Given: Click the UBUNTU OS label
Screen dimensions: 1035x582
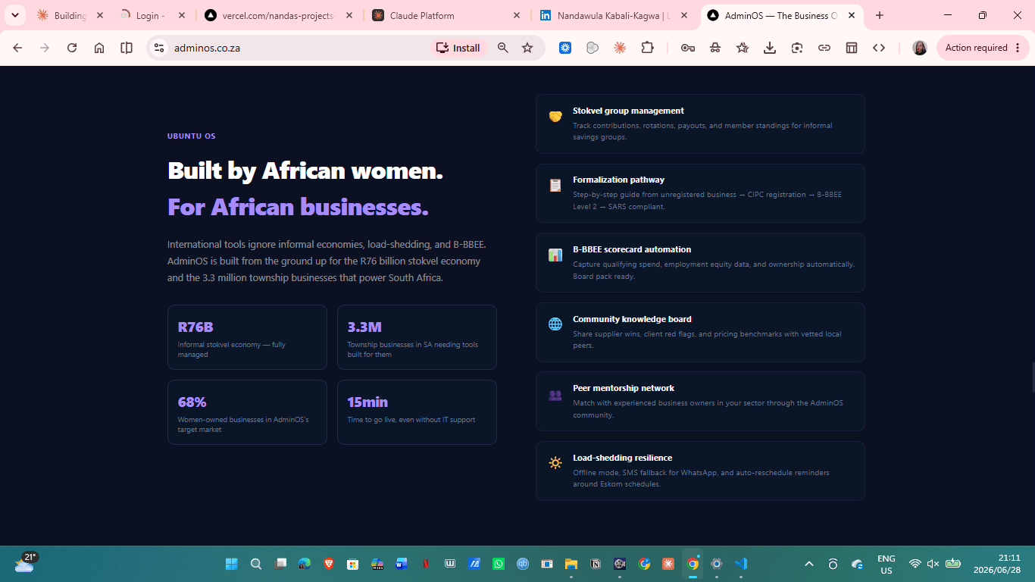Looking at the screenshot, I should (192, 136).
